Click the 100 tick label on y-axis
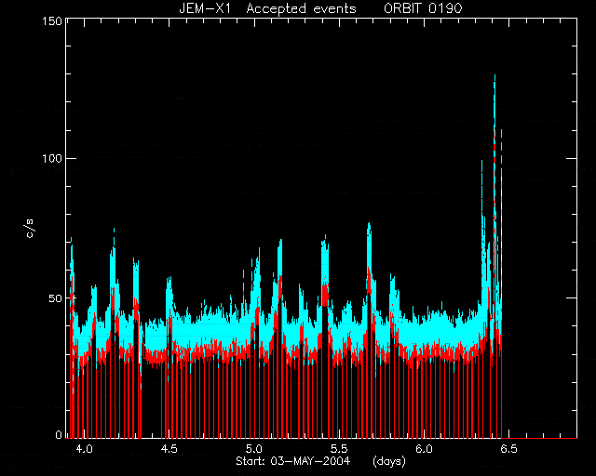This screenshot has height=476, width=596. 52,158
